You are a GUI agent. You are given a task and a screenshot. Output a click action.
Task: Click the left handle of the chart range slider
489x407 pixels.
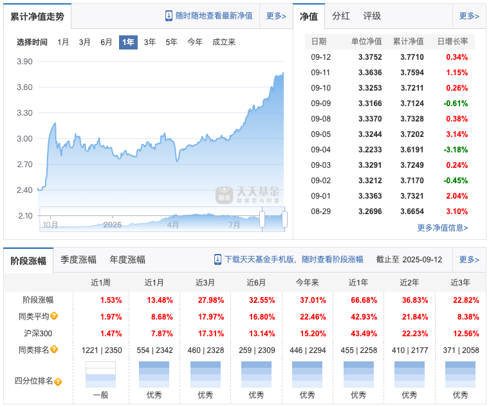pyautogui.click(x=262, y=219)
